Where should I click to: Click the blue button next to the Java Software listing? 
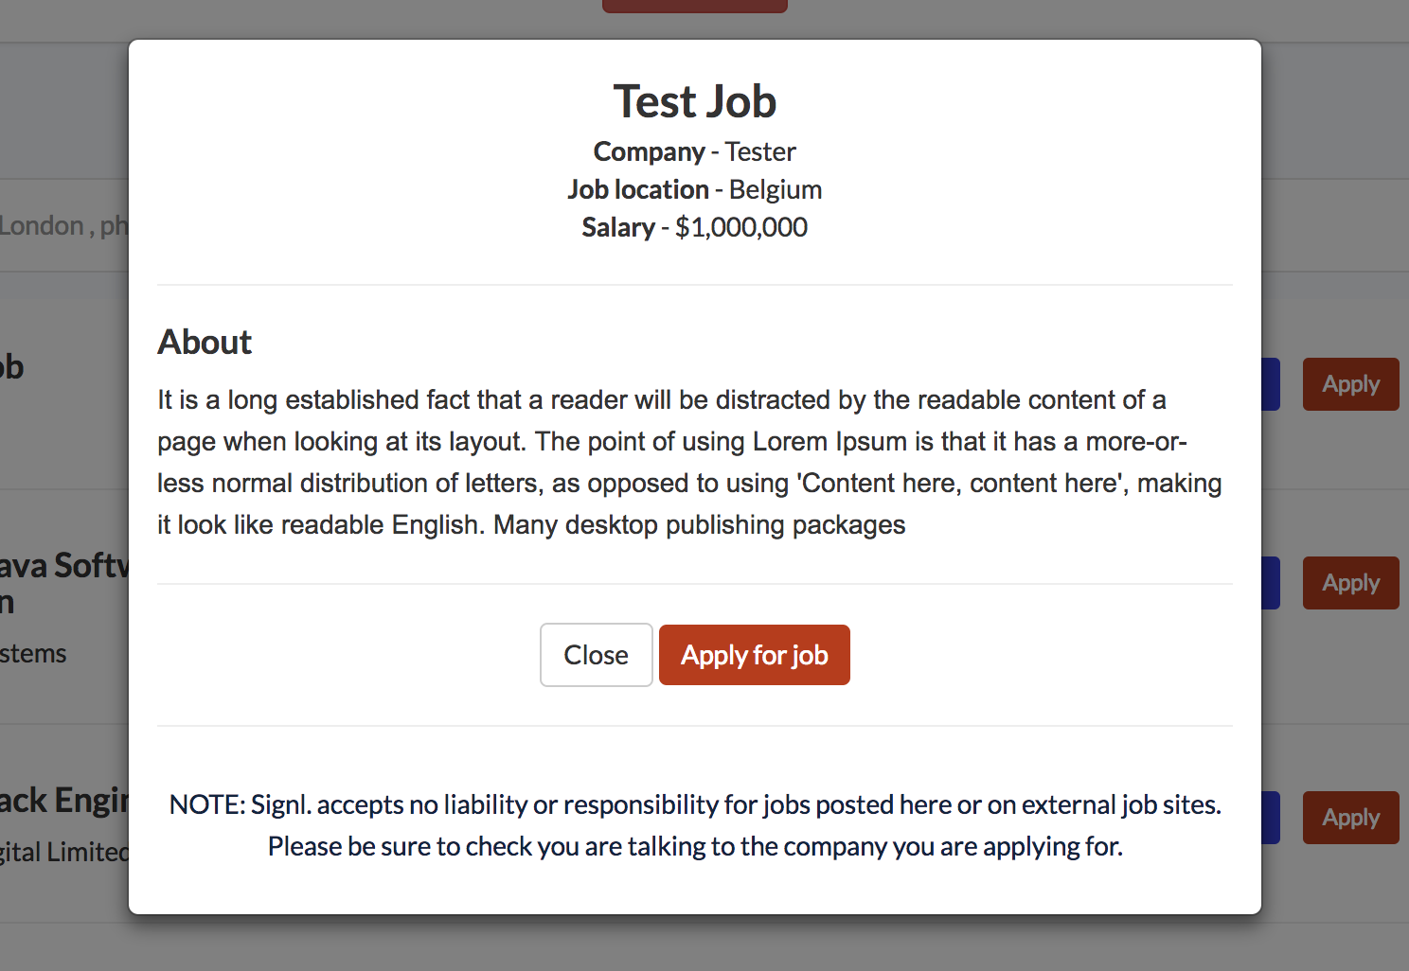click(1269, 582)
